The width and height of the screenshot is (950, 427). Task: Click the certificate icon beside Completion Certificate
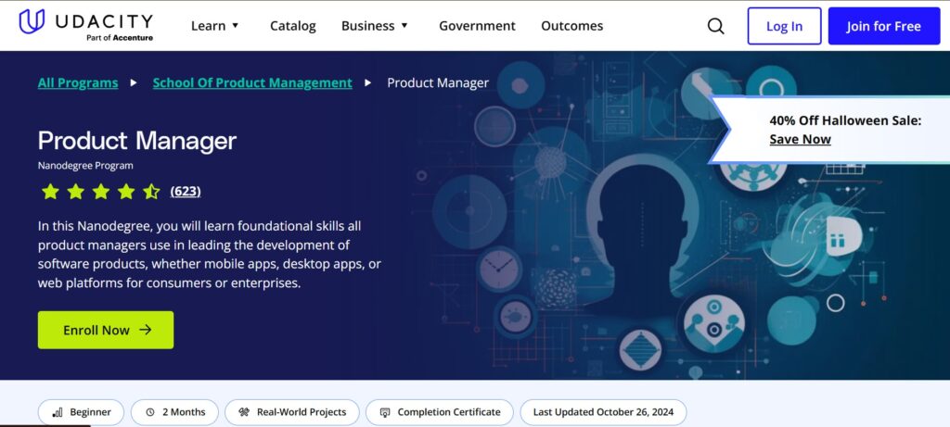(x=385, y=412)
